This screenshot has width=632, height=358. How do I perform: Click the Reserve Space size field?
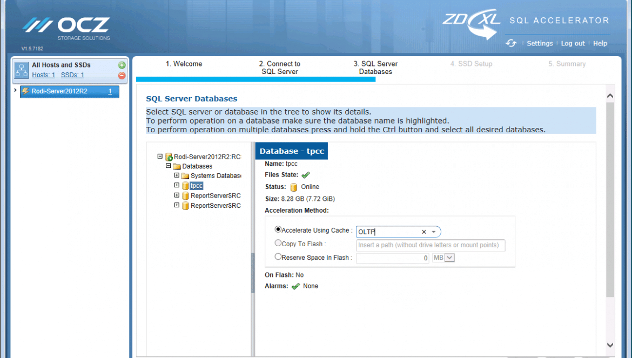(x=393, y=258)
